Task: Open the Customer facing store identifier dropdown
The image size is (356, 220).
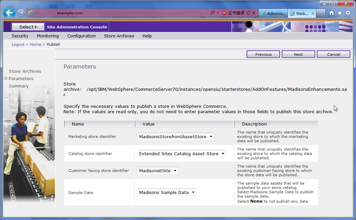Action: [158, 170]
